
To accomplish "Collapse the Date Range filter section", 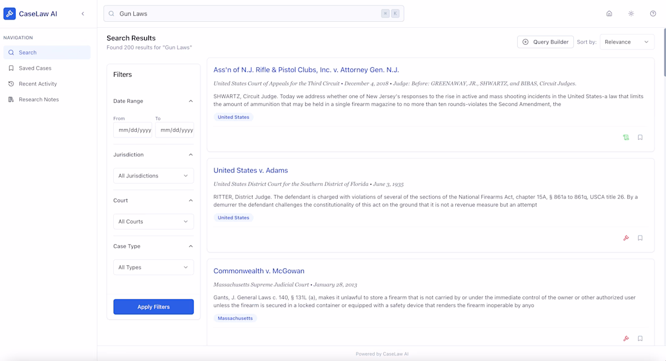I will (191, 101).
